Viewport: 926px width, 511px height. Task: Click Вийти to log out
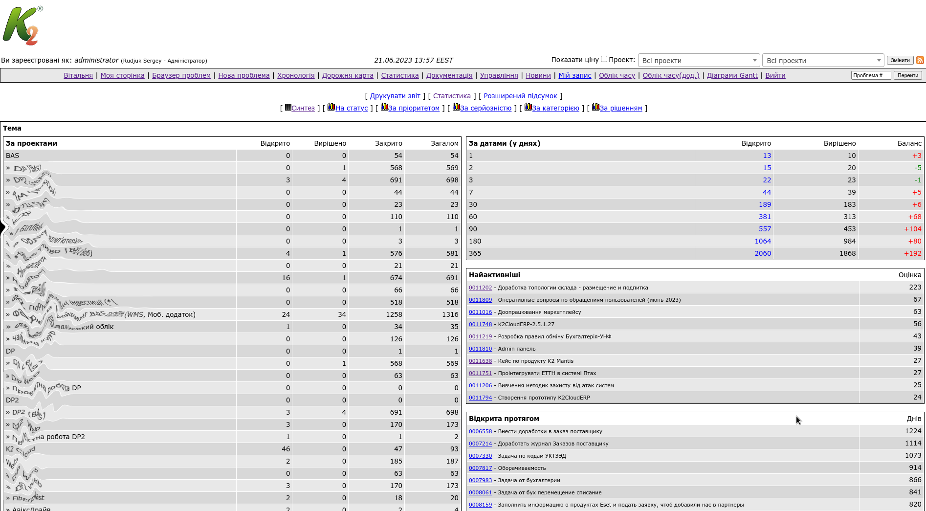coord(775,75)
